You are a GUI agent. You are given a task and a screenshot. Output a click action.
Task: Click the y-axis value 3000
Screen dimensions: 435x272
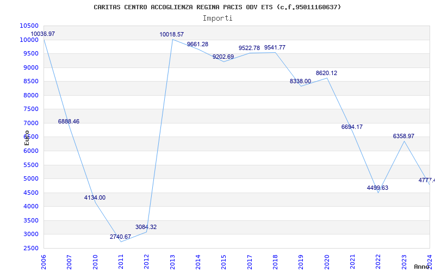coord(30,234)
